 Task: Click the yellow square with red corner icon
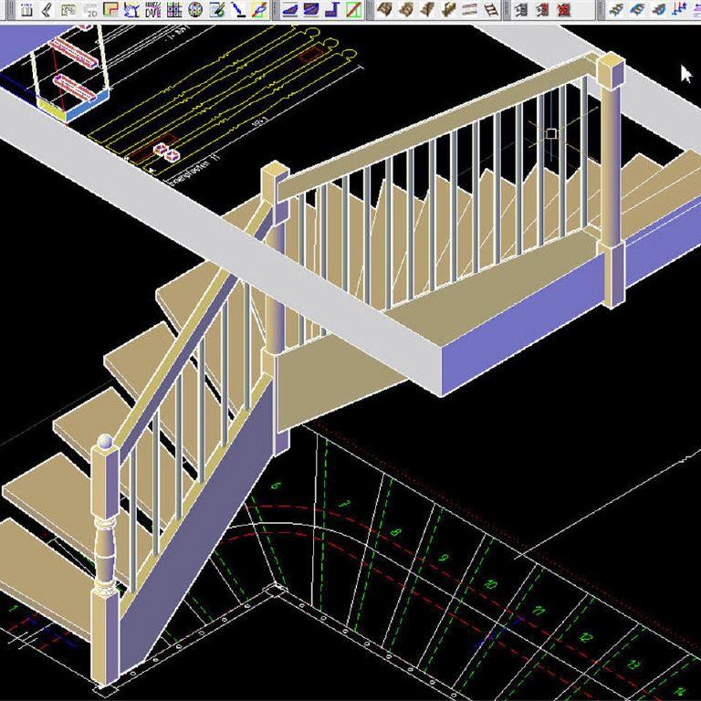point(110,10)
